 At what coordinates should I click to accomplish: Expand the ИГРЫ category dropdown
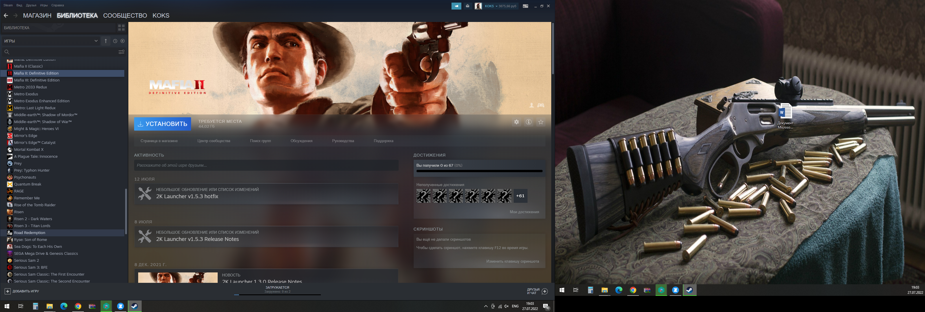click(51, 41)
